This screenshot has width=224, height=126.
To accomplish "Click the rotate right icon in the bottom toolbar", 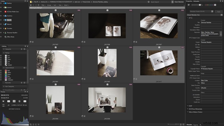I will coord(36,125).
